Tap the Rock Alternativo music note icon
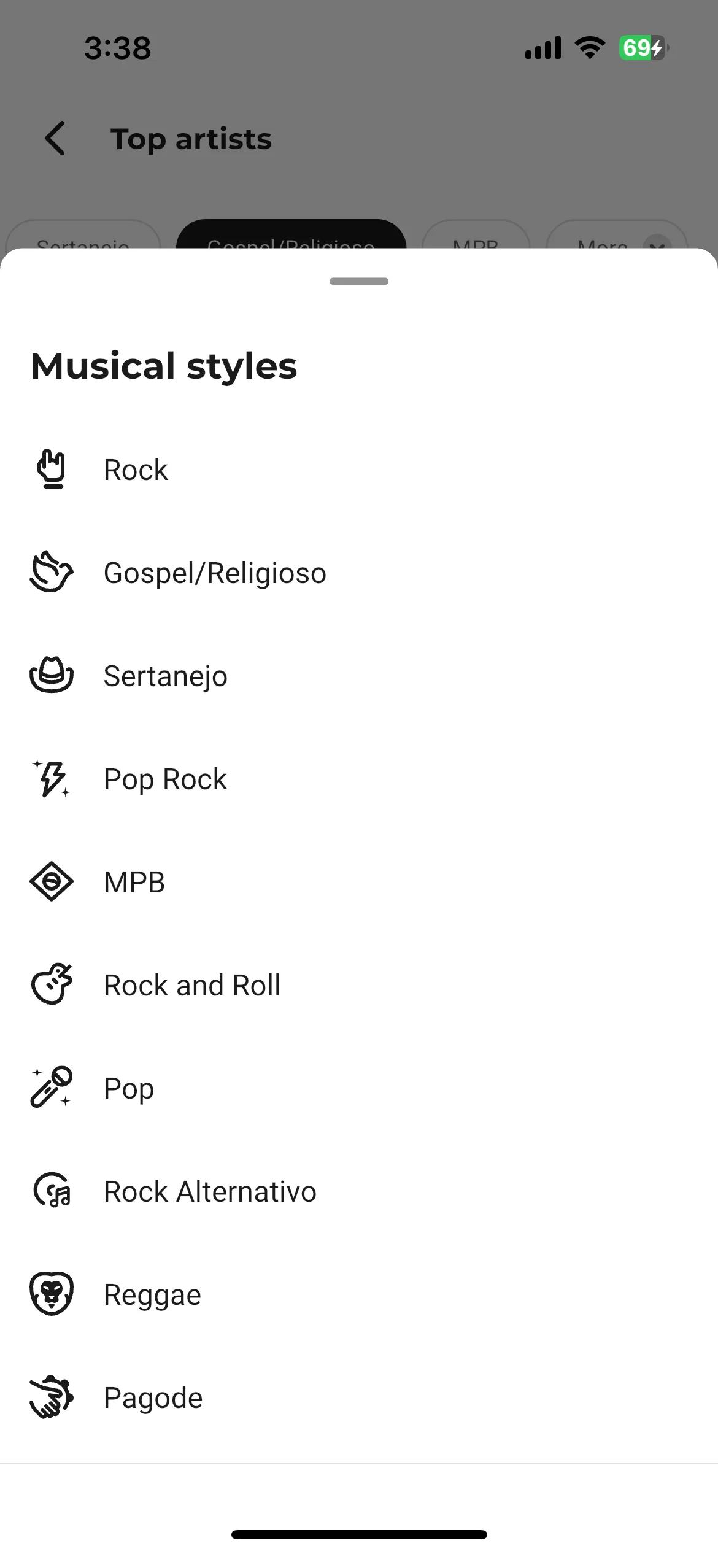Screen dimensions: 718x1554 coord(52,1190)
